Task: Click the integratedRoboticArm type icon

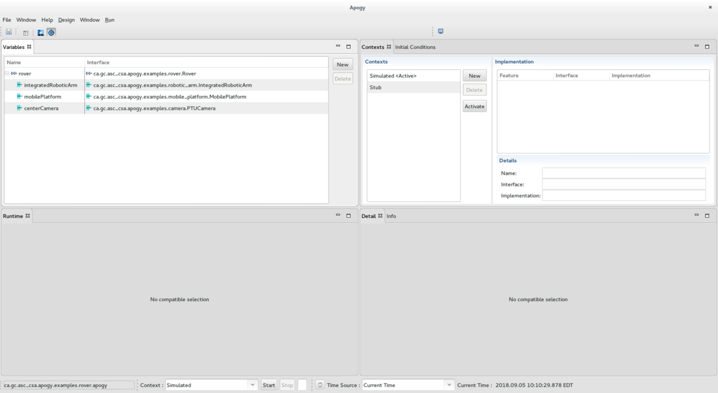Action: 20,85
